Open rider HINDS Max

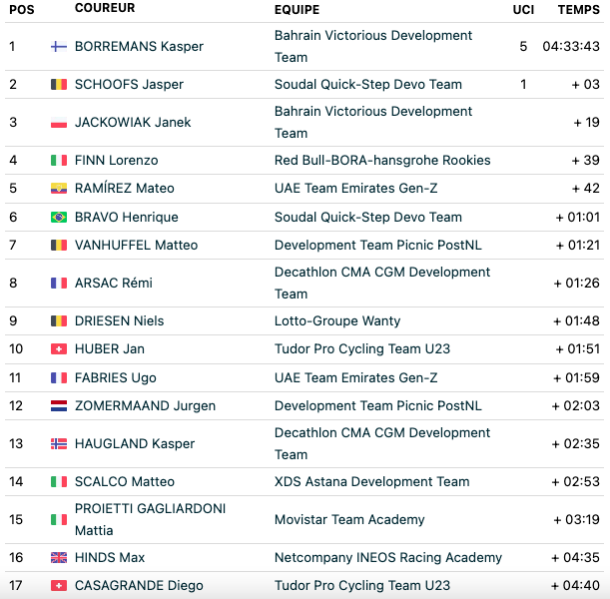[x=110, y=558]
